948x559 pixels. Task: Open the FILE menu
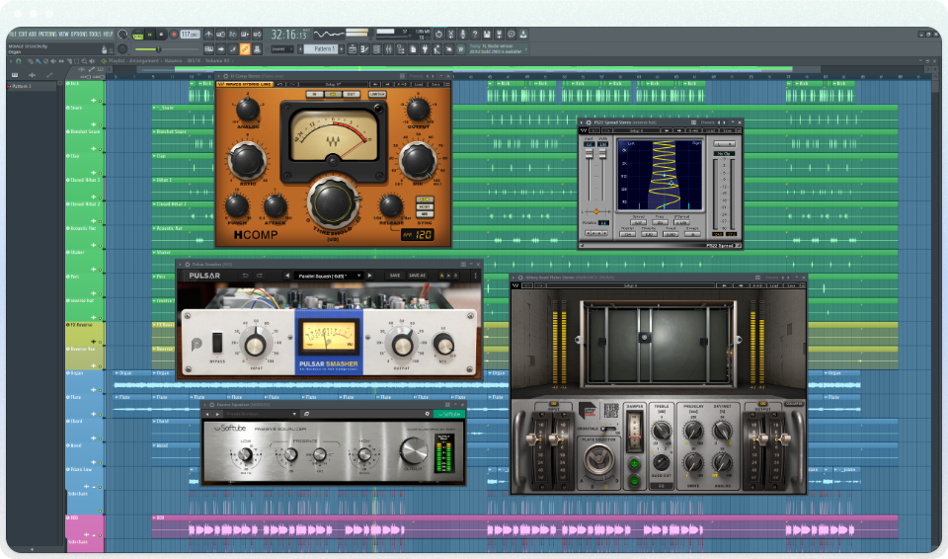tap(14, 34)
